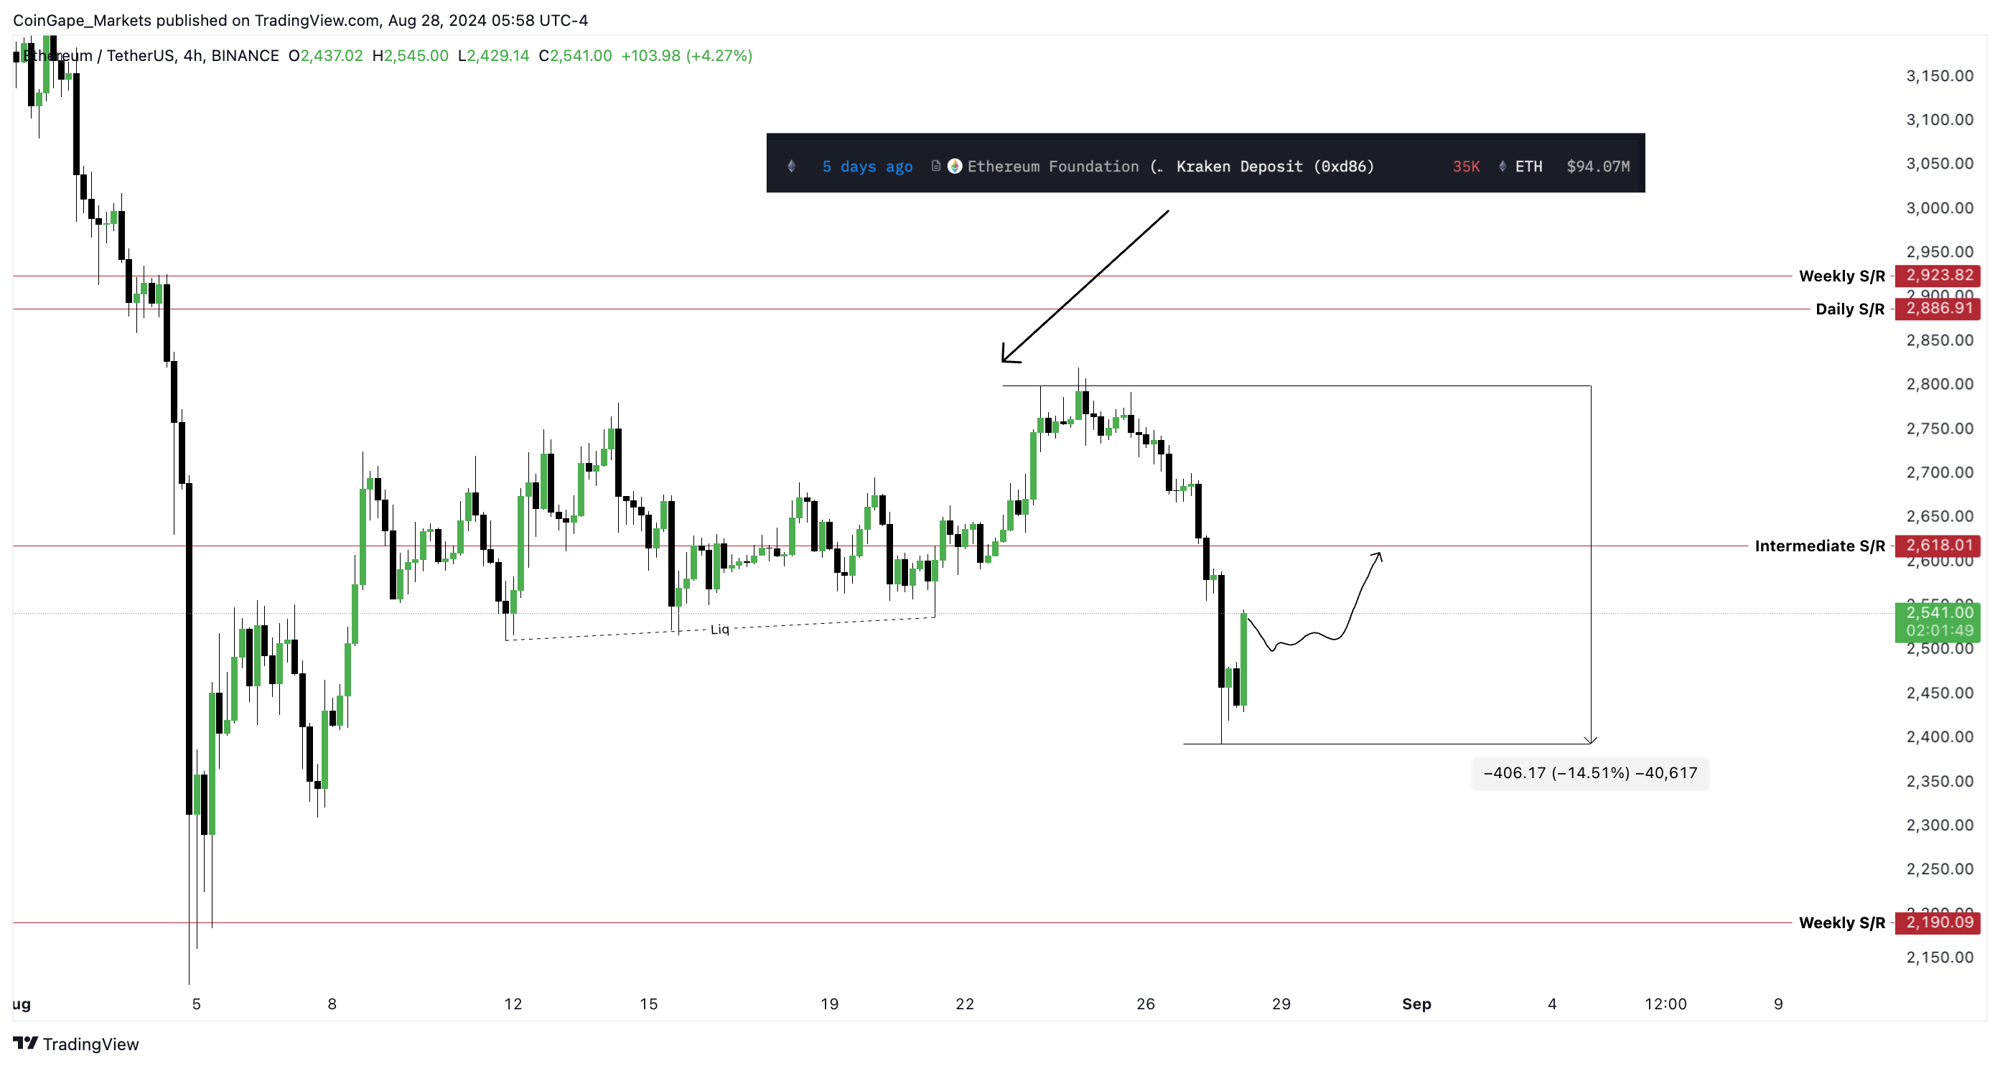Click the -406.17 (-14.51%) measurement label

pyautogui.click(x=1589, y=772)
